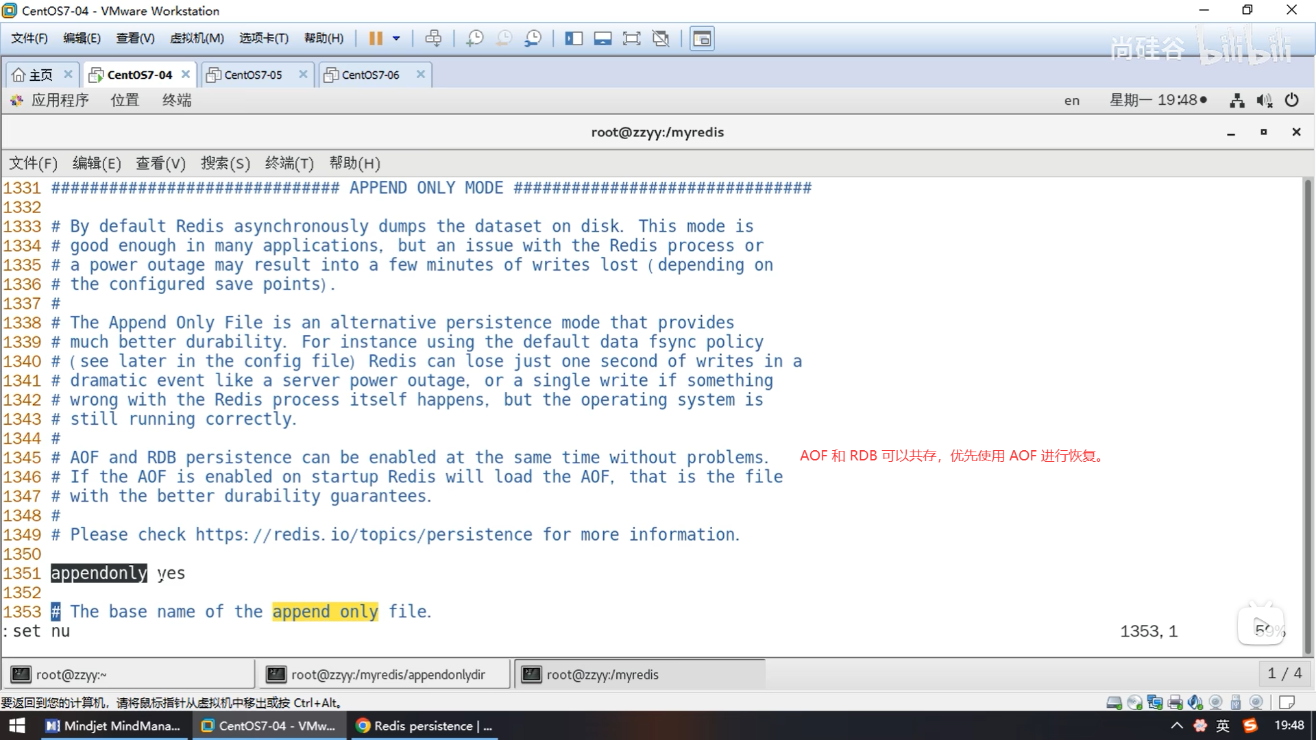Toggle the library sidebar view
Viewport: 1316px width, 740px height.
click(x=573, y=38)
